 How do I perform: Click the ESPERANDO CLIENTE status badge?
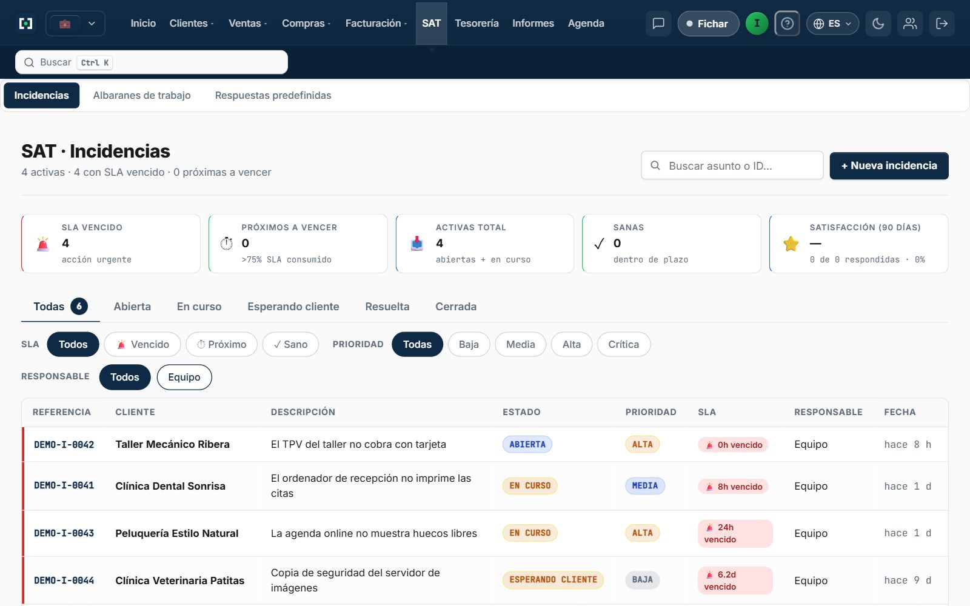[553, 580]
